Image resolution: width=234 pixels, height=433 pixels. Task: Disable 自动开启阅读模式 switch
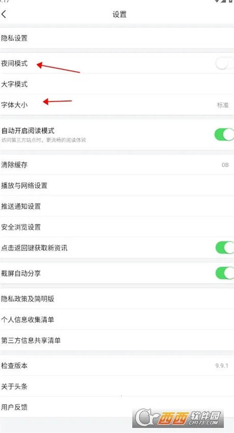coord(224,134)
